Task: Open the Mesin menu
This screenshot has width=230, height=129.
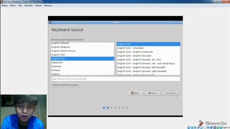Action: 13,5
